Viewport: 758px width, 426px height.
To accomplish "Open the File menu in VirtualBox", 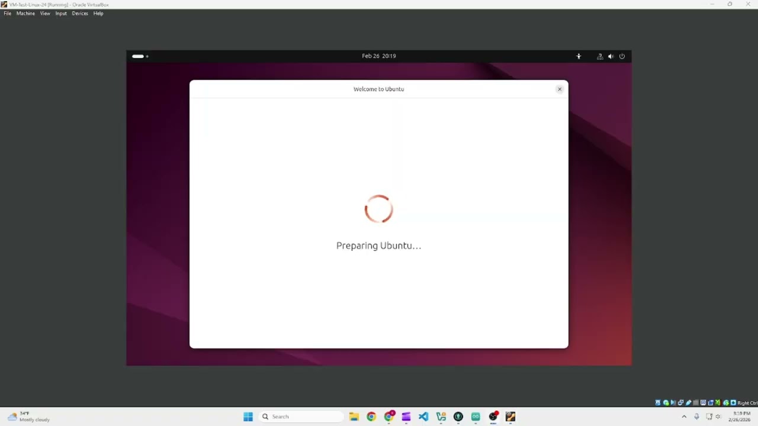I will pos(7,13).
